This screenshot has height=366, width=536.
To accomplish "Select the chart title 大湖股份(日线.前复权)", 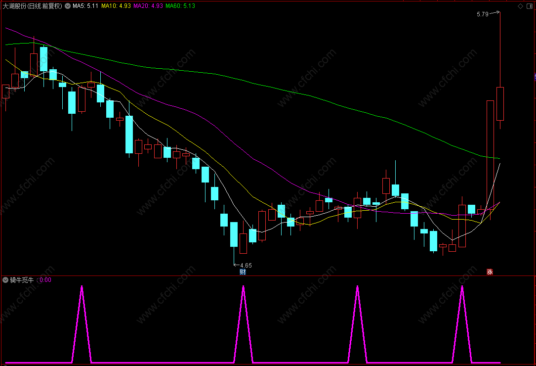I will tap(33, 6).
